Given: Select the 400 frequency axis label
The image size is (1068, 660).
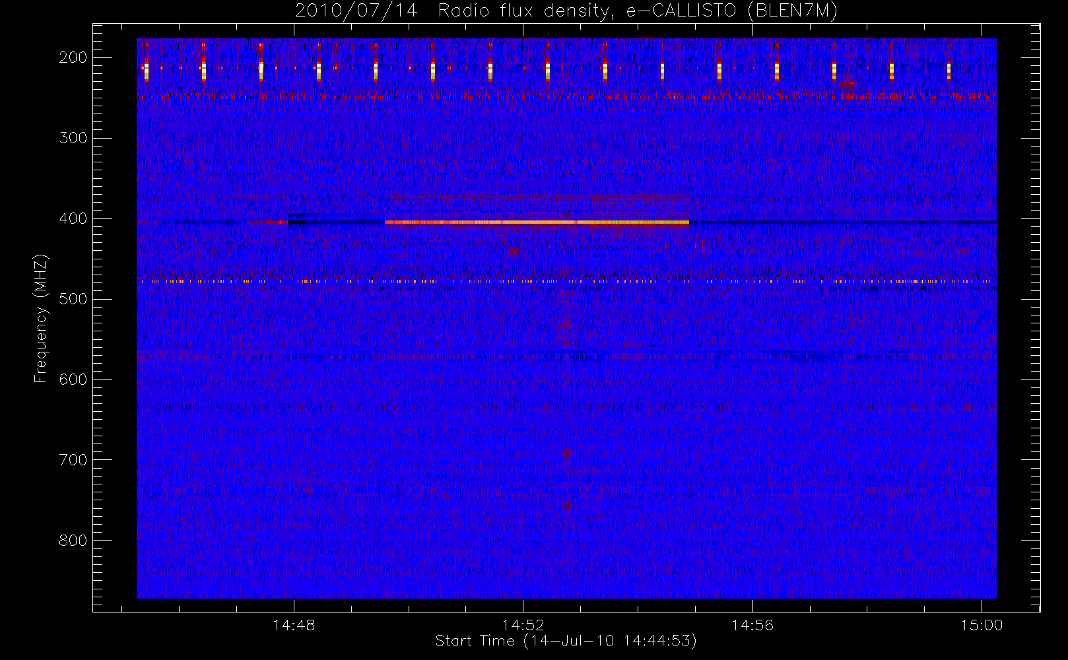Looking at the screenshot, I should [x=73, y=218].
